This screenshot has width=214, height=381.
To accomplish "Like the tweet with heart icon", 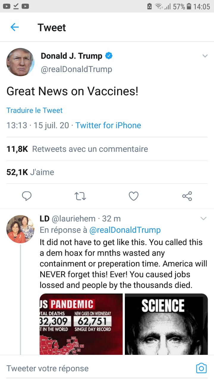I will 134,196.
